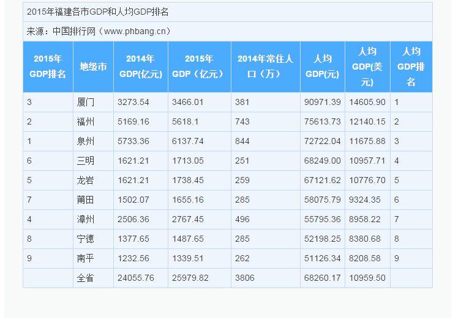Click the value 52198.25 in 宁德 row

pos(323,239)
